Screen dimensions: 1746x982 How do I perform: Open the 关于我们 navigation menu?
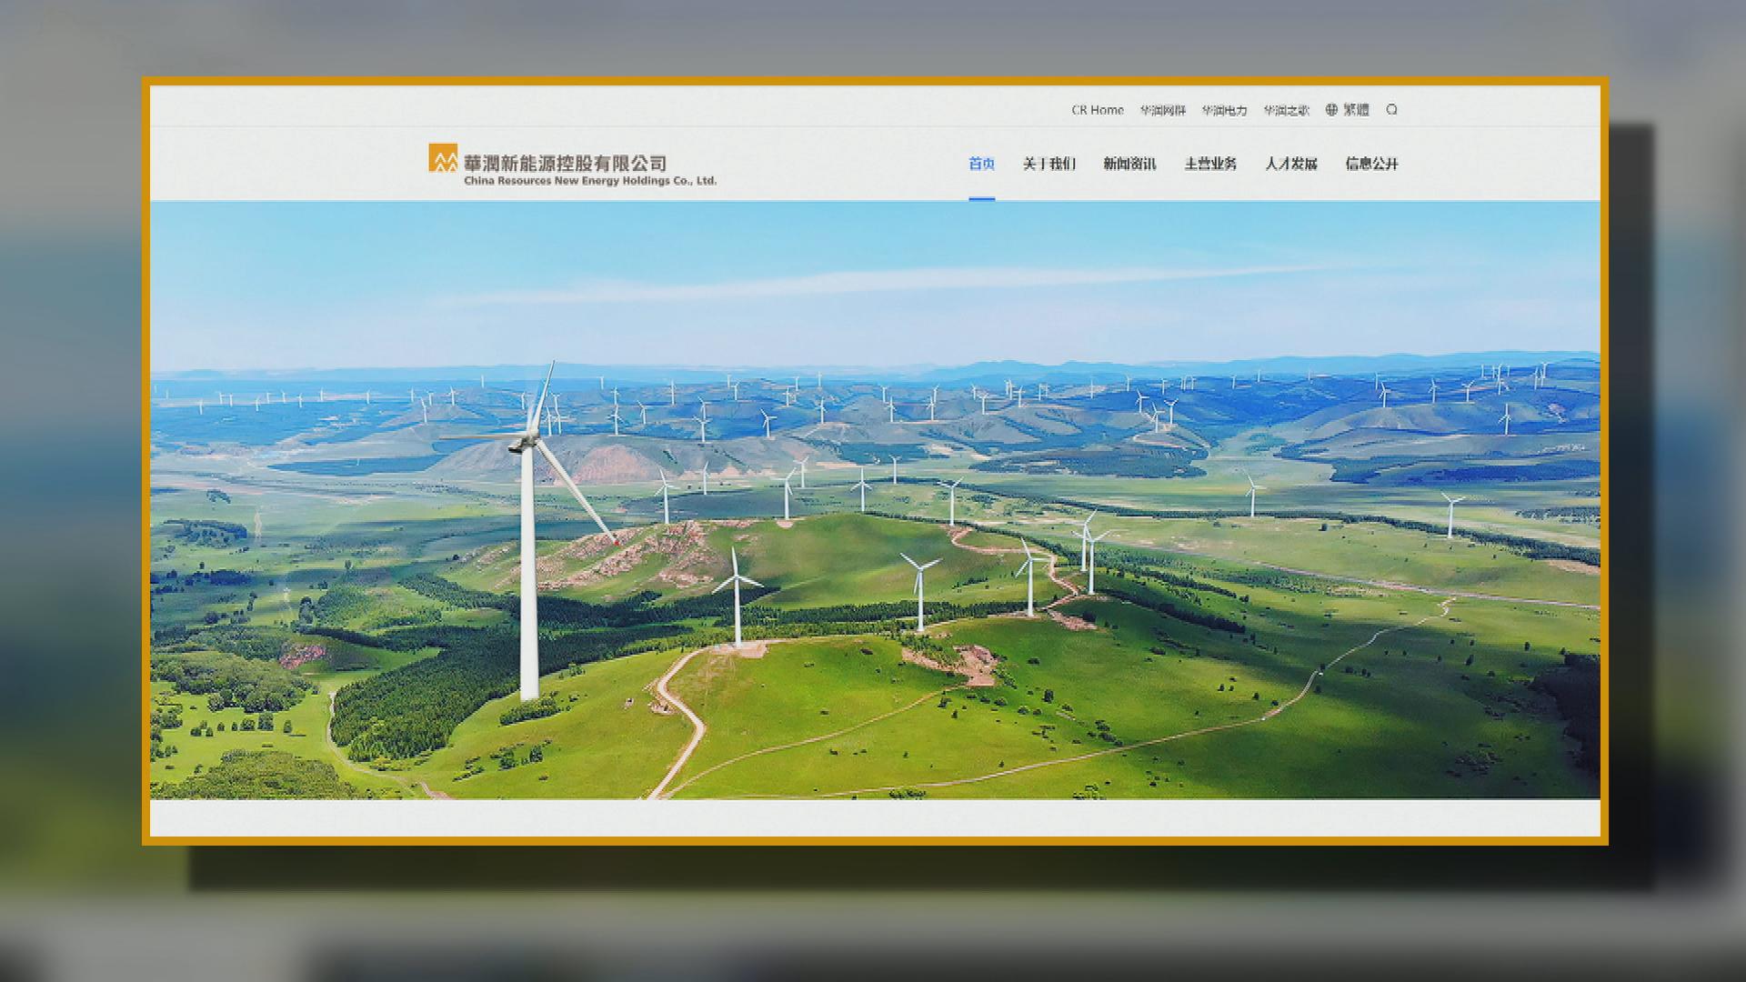1049,164
